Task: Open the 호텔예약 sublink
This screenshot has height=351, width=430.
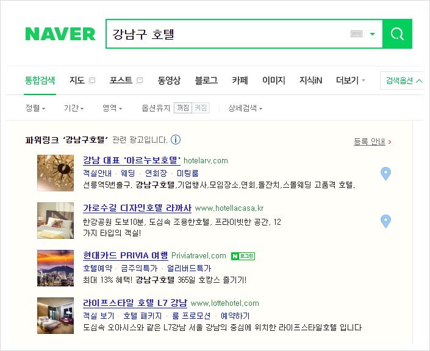Action: tap(98, 268)
